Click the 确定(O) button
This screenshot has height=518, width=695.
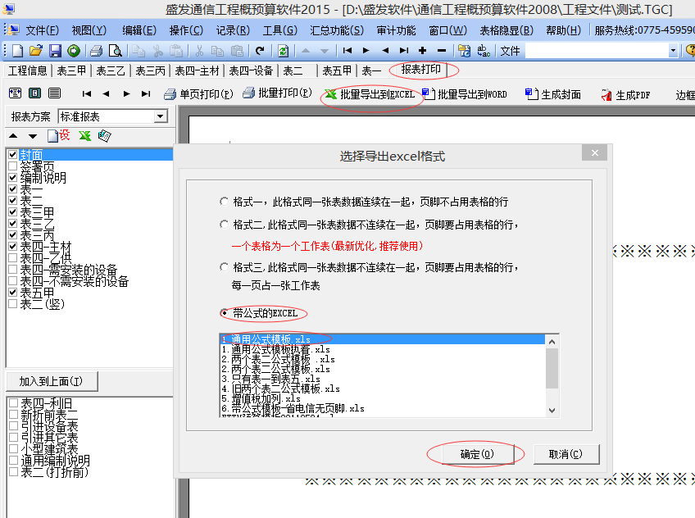(x=477, y=454)
